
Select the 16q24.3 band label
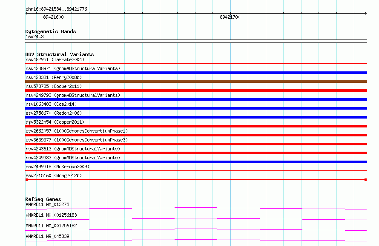[34, 37]
